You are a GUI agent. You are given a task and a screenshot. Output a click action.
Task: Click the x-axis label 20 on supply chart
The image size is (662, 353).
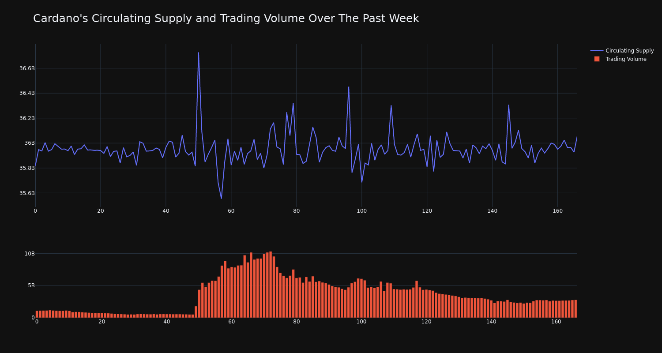click(x=101, y=211)
